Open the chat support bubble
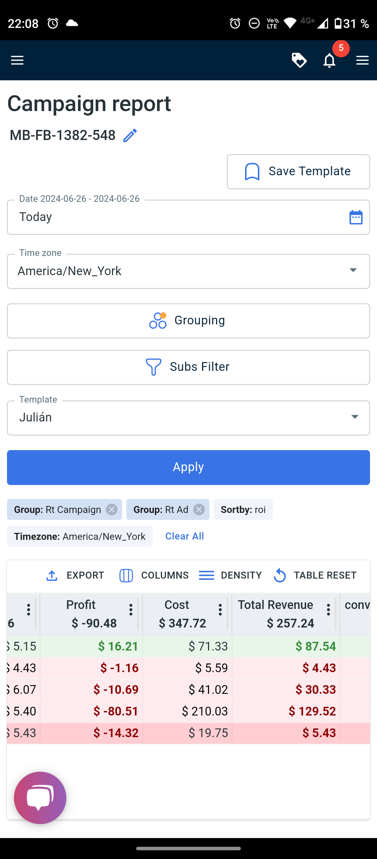This screenshot has width=377, height=859. tap(40, 798)
